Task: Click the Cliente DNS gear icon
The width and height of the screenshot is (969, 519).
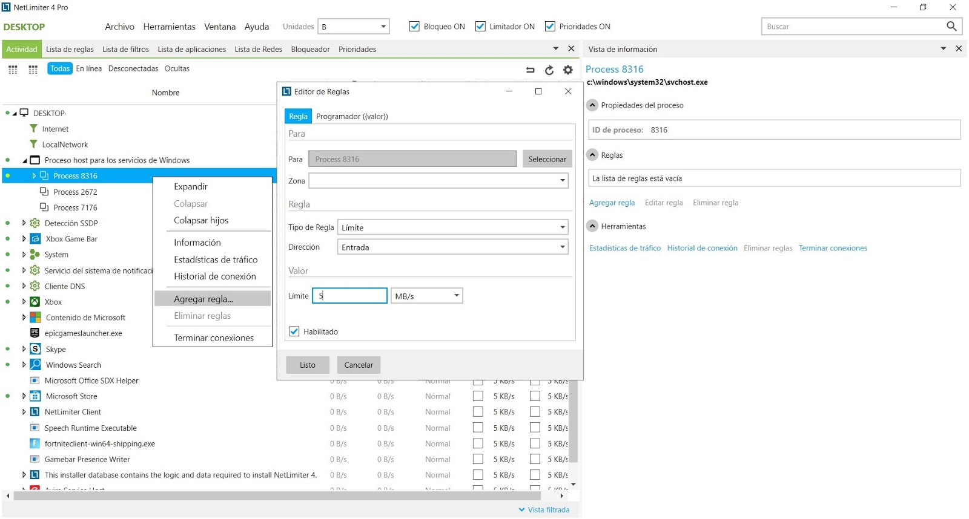Action: pos(35,286)
